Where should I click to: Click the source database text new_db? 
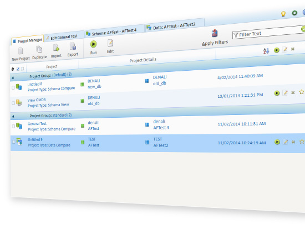pos(94,87)
